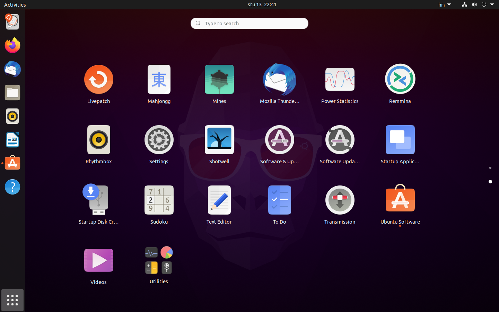Click the volume icon in top bar

tap(474, 5)
